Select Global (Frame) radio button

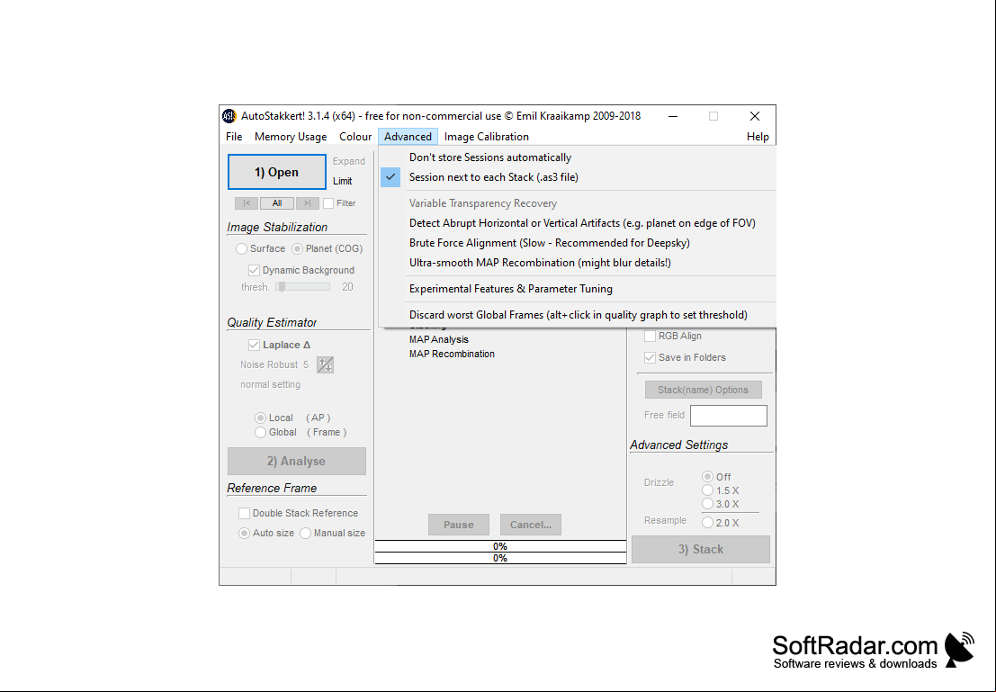coord(260,432)
